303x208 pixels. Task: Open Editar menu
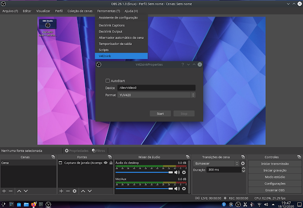point(27,11)
